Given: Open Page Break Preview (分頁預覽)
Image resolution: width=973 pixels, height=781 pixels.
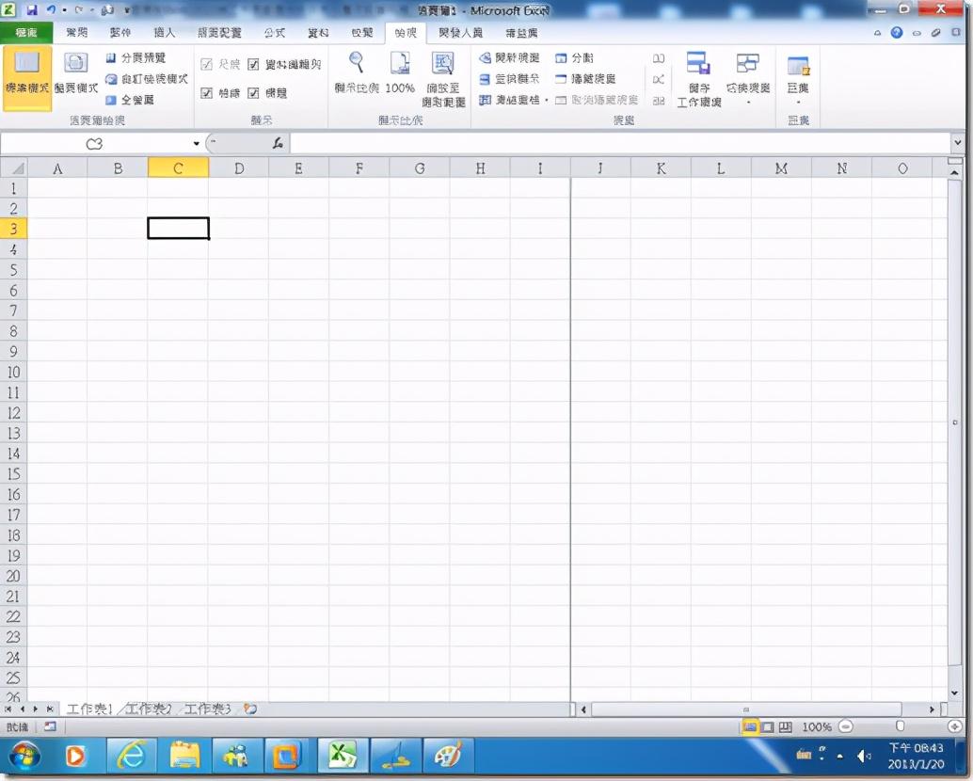Looking at the screenshot, I should tap(136, 57).
